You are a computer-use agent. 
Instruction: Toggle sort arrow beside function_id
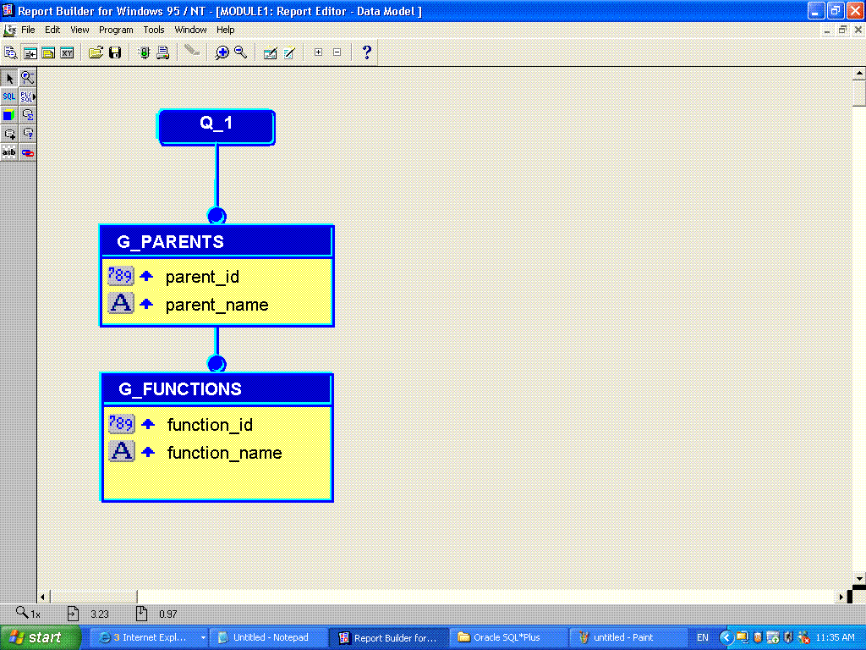coord(148,424)
